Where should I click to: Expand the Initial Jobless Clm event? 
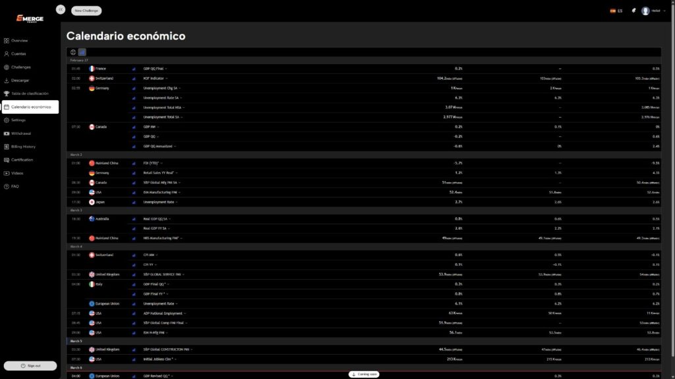click(161, 359)
